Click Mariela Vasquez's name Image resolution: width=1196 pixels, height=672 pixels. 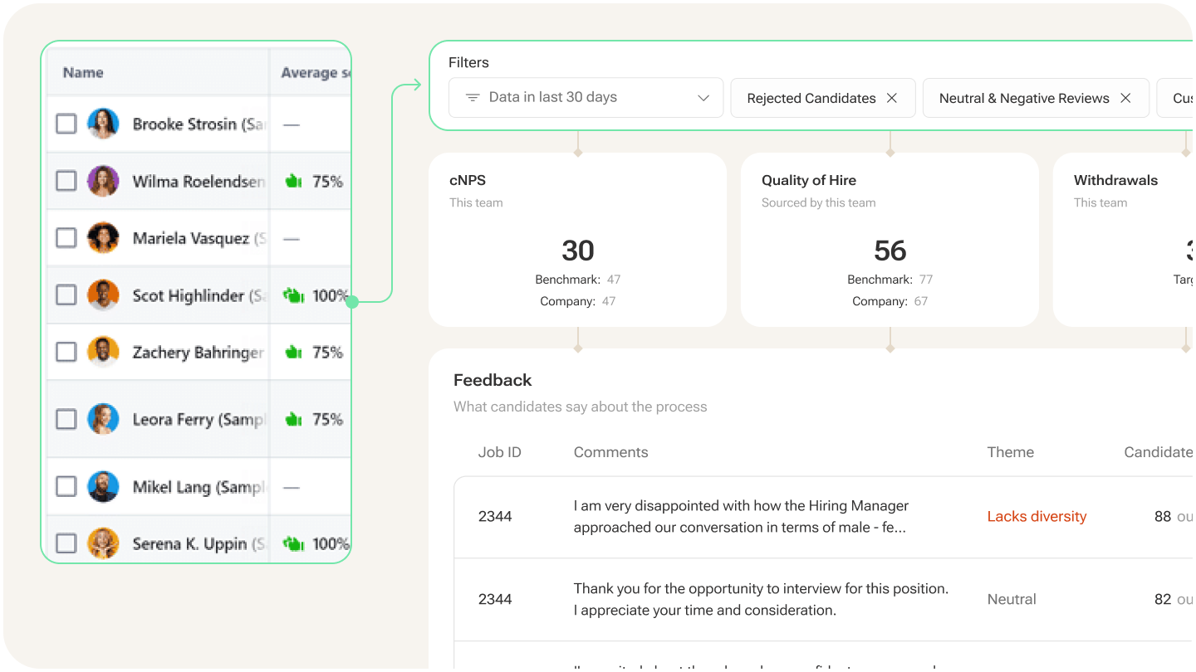pyautogui.click(x=199, y=238)
